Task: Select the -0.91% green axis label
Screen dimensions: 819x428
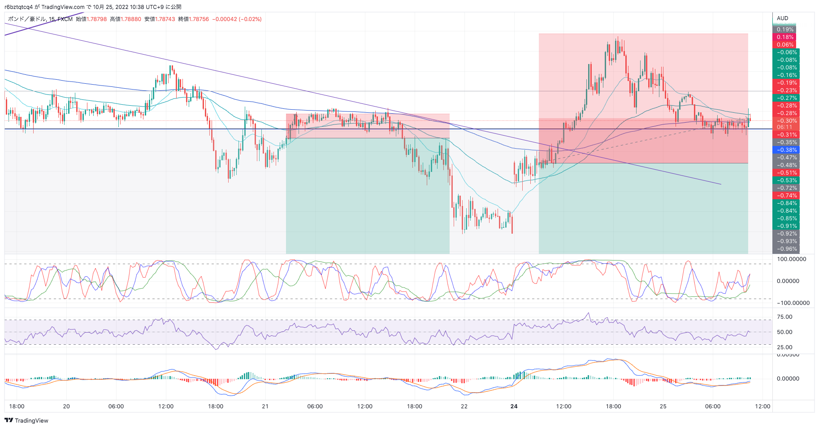Action: pyautogui.click(x=787, y=226)
